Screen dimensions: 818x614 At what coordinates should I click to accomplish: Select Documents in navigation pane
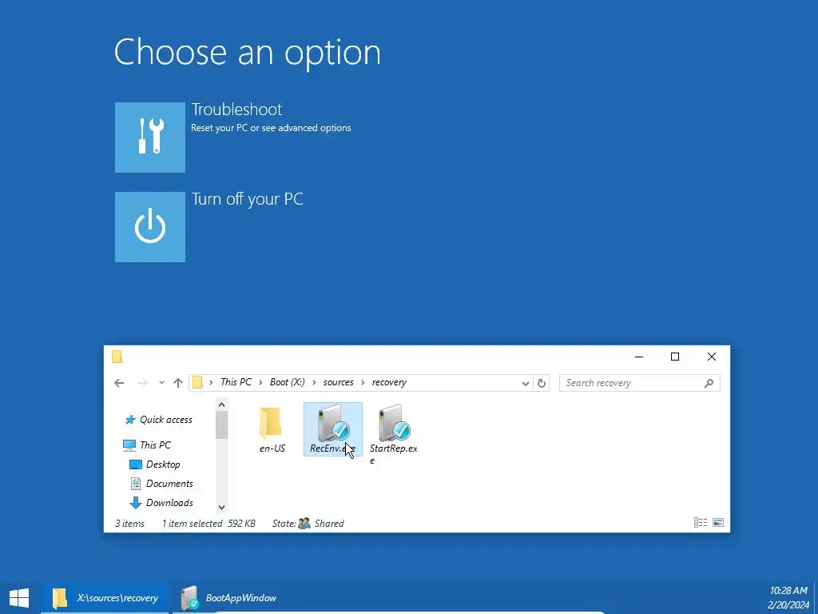pyautogui.click(x=161, y=484)
